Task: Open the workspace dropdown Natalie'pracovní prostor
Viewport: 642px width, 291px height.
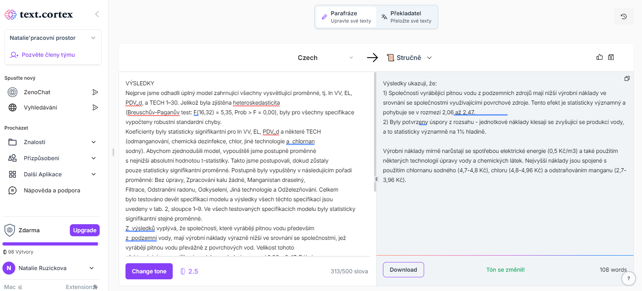Action: pos(53,38)
